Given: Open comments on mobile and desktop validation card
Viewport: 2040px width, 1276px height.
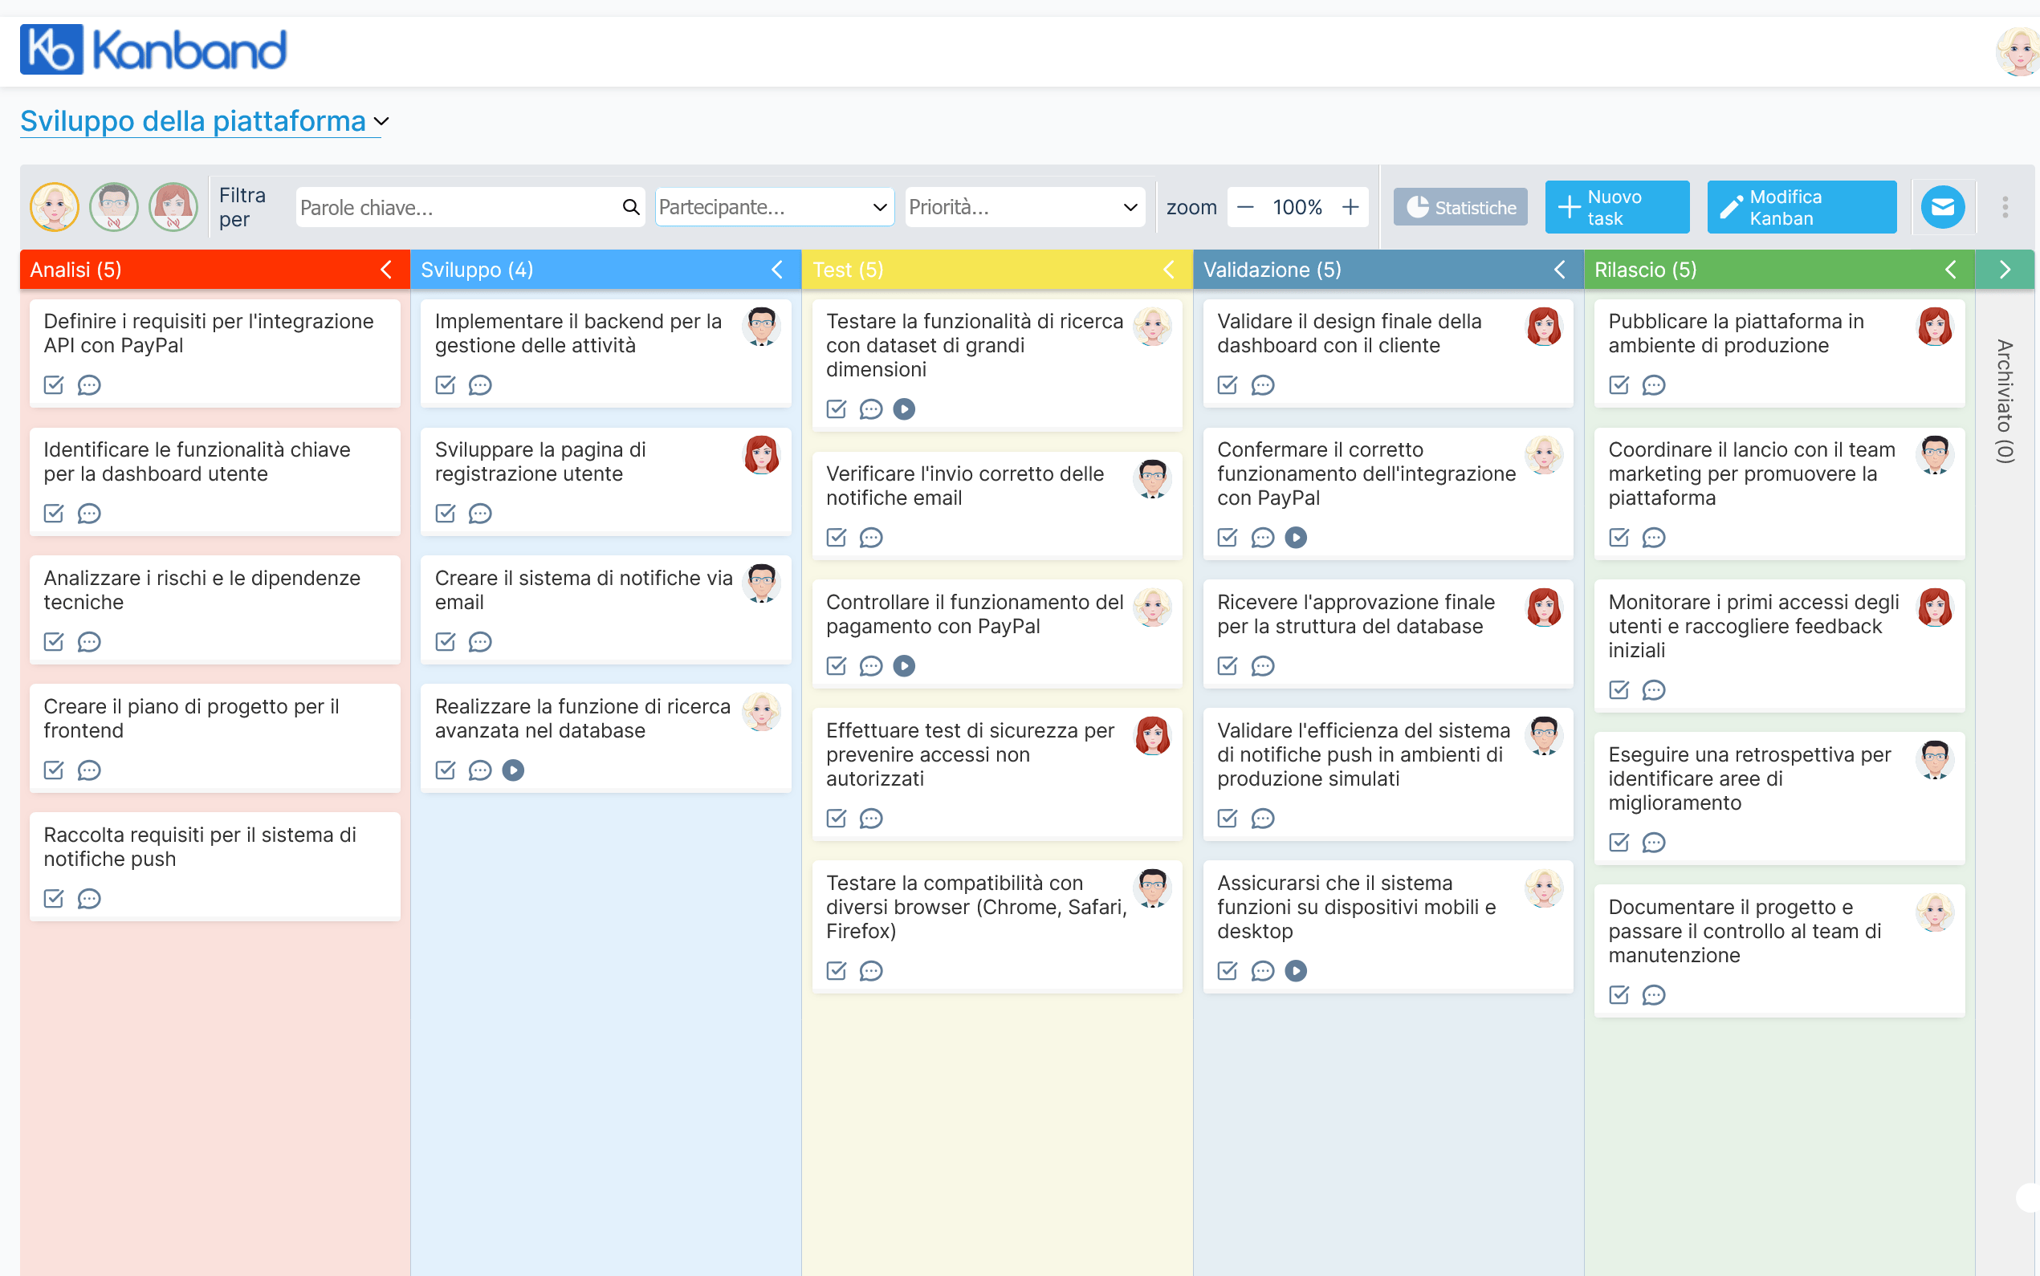Looking at the screenshot, I should [1262, 971].
